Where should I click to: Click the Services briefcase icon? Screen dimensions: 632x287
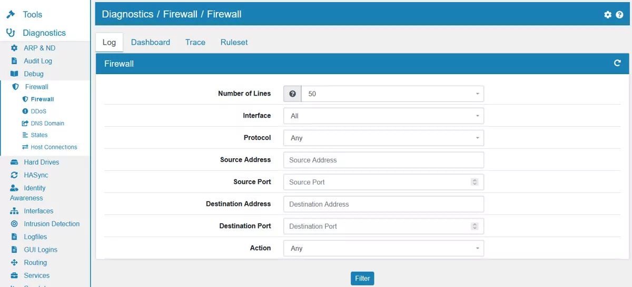[14, 275]
